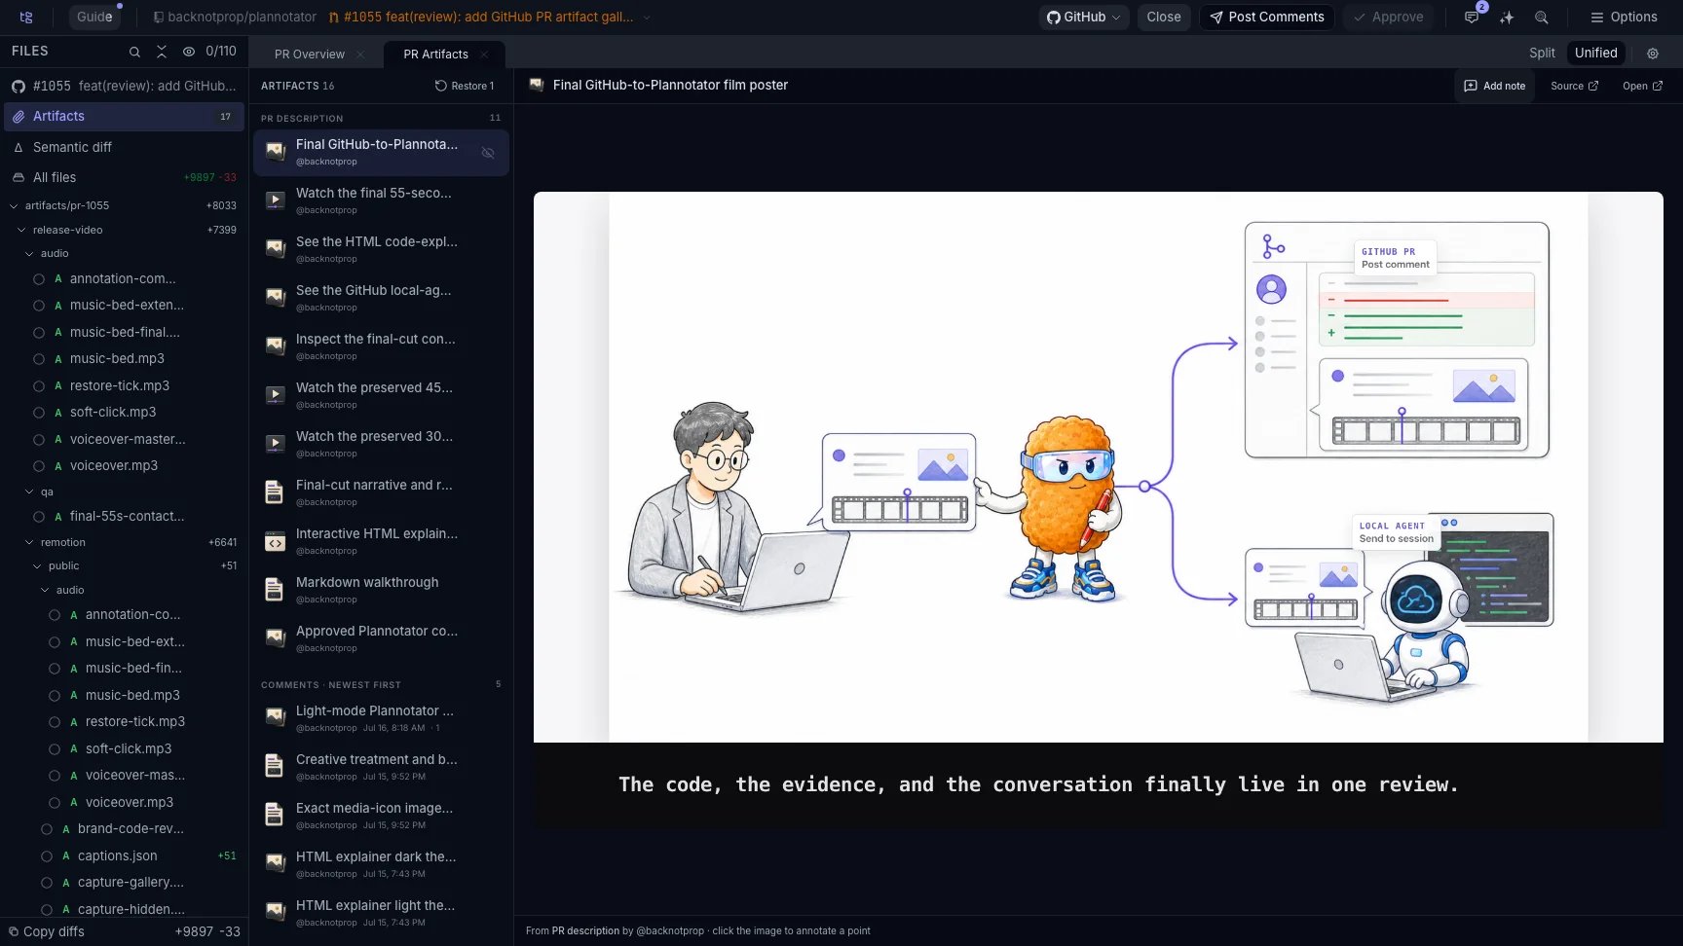The image size is (1683, 946).
Task: Collapse all folders in FILES panel
Action: pyautogui.click(x=162, y=52)
